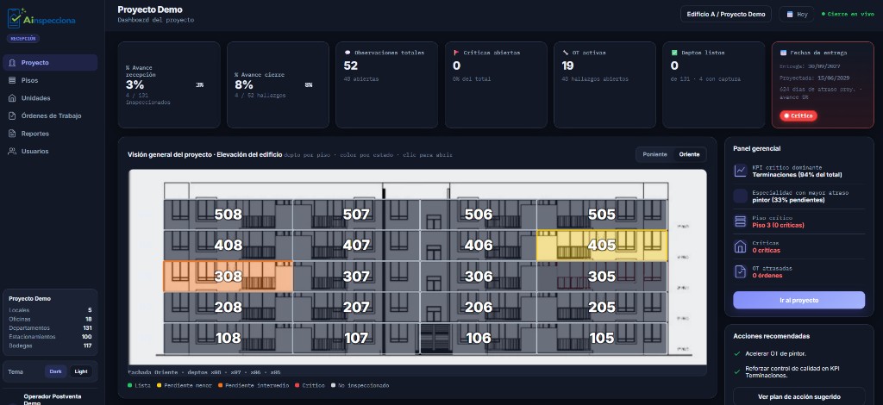This screenshot has height=405, width=883.
Task: Click the Departamentos count 131 row
Action: 50,328
